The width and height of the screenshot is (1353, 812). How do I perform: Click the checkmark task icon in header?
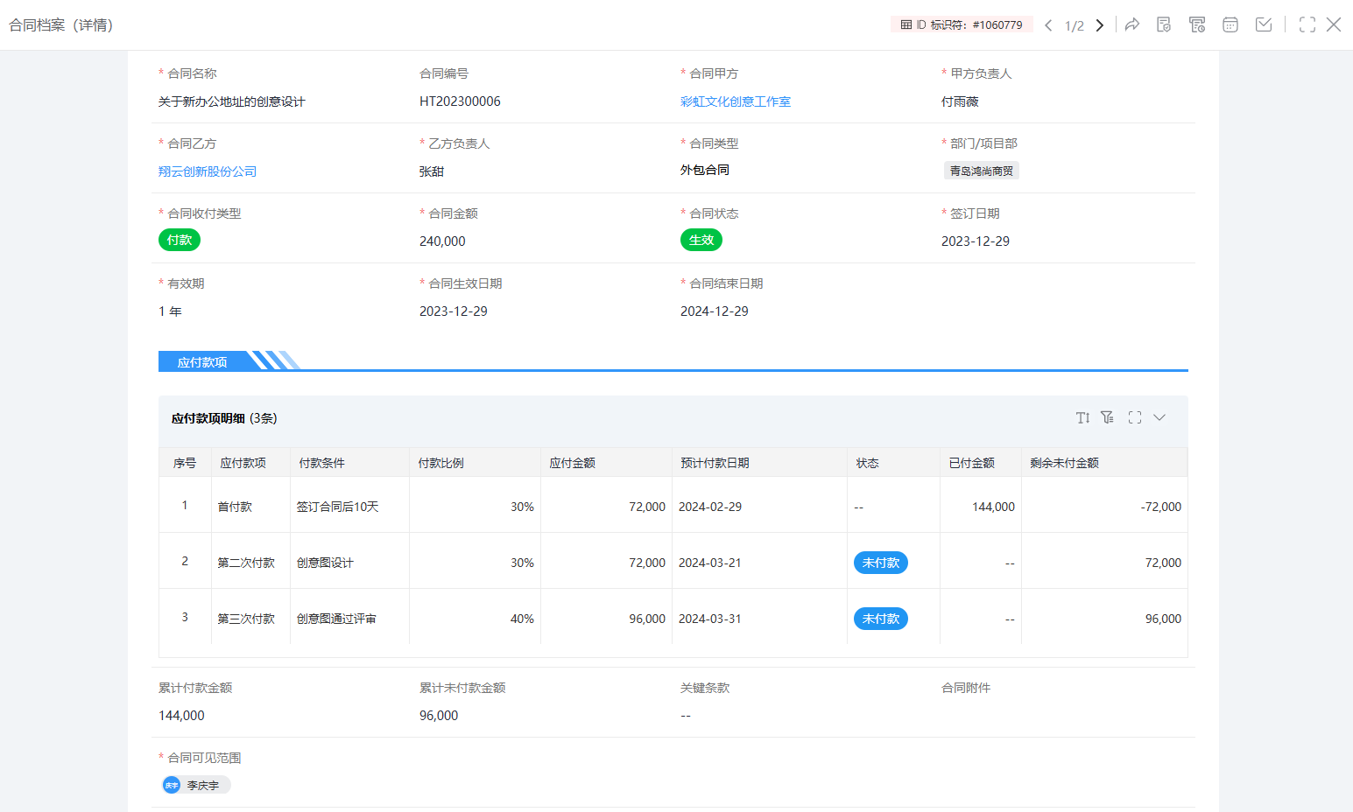tap(1264, 24)
